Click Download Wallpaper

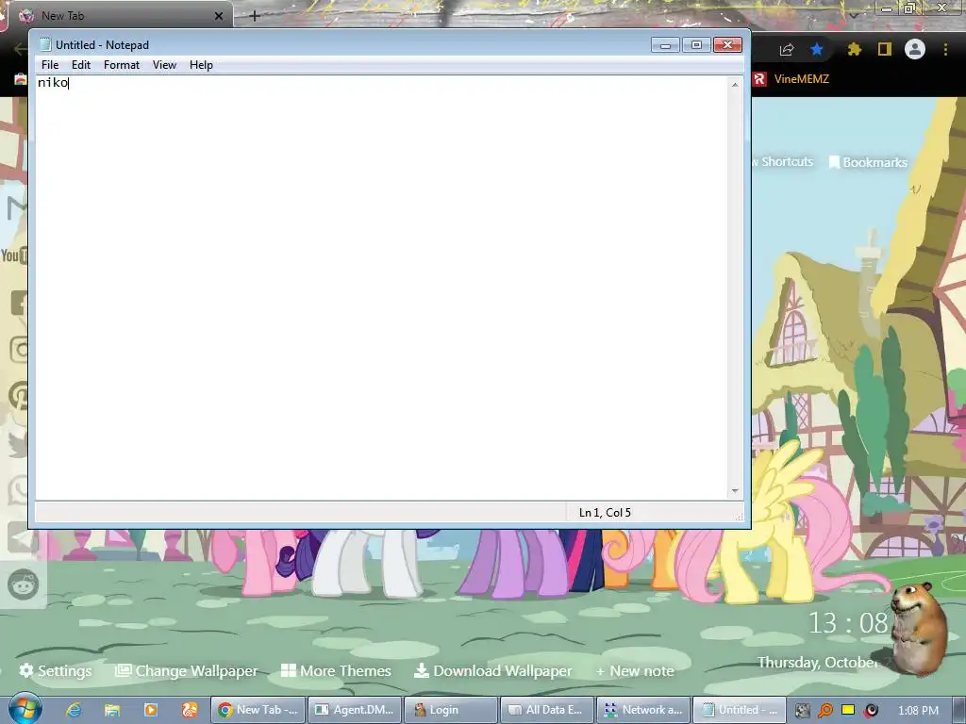click(492, 670)
